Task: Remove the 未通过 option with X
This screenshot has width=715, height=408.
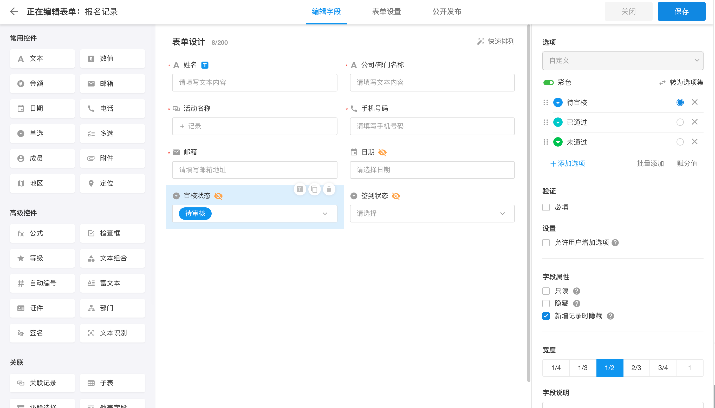Action: (694, 142)
